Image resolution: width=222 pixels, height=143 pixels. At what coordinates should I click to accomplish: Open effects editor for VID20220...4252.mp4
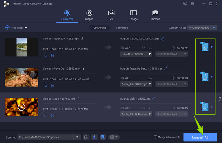45,55
